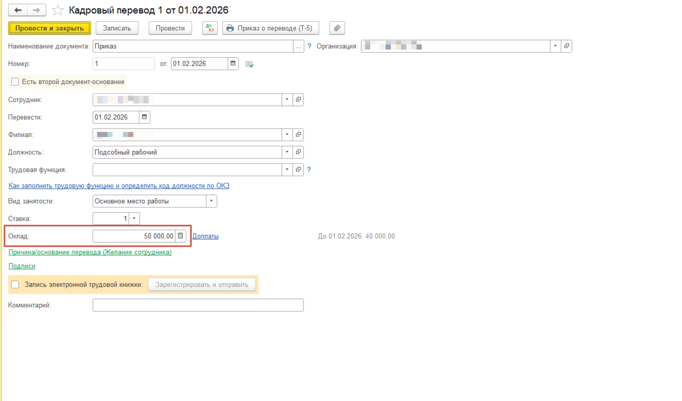Open Организация record with open icon

click(x=567, y=46)
